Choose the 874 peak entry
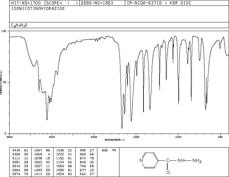The image size is (229, 177). pos(87,158)
